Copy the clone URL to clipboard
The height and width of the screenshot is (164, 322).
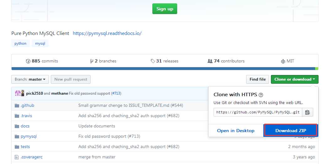pyautogui.click(x=307, y=112)
